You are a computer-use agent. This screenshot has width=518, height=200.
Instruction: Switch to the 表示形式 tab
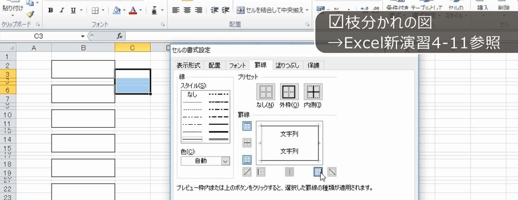click(x=188, y=65)
